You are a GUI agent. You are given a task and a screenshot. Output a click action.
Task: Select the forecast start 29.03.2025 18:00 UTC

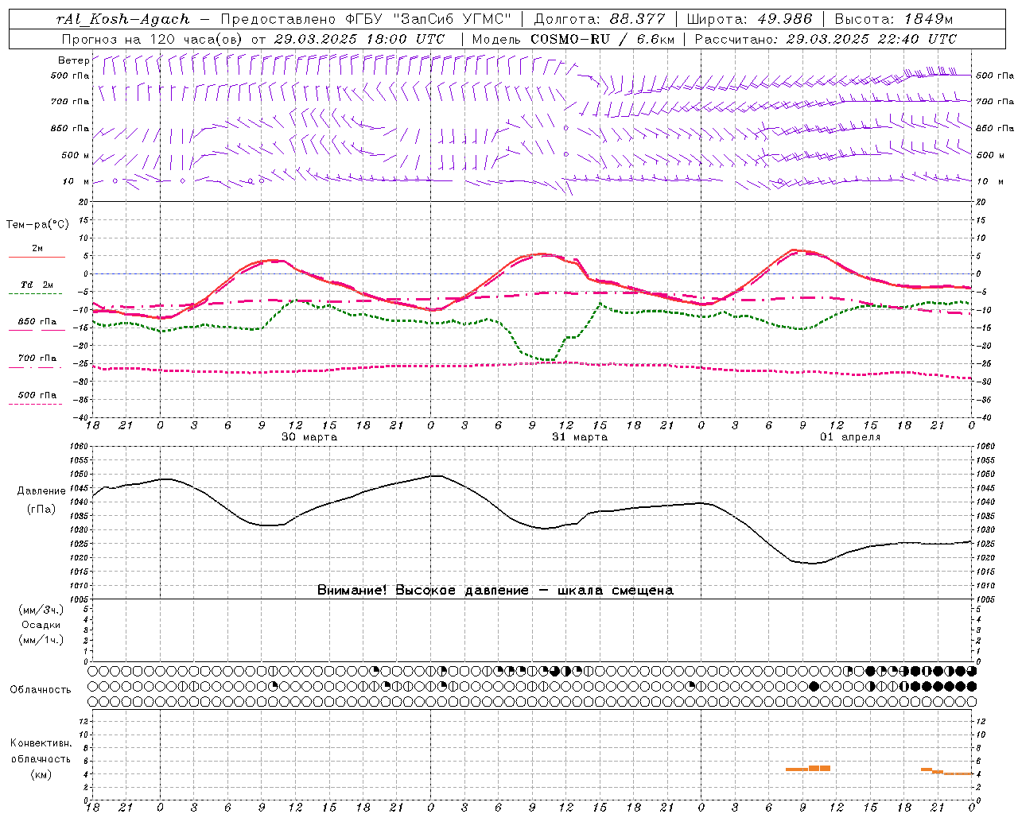tap(359, 39)
